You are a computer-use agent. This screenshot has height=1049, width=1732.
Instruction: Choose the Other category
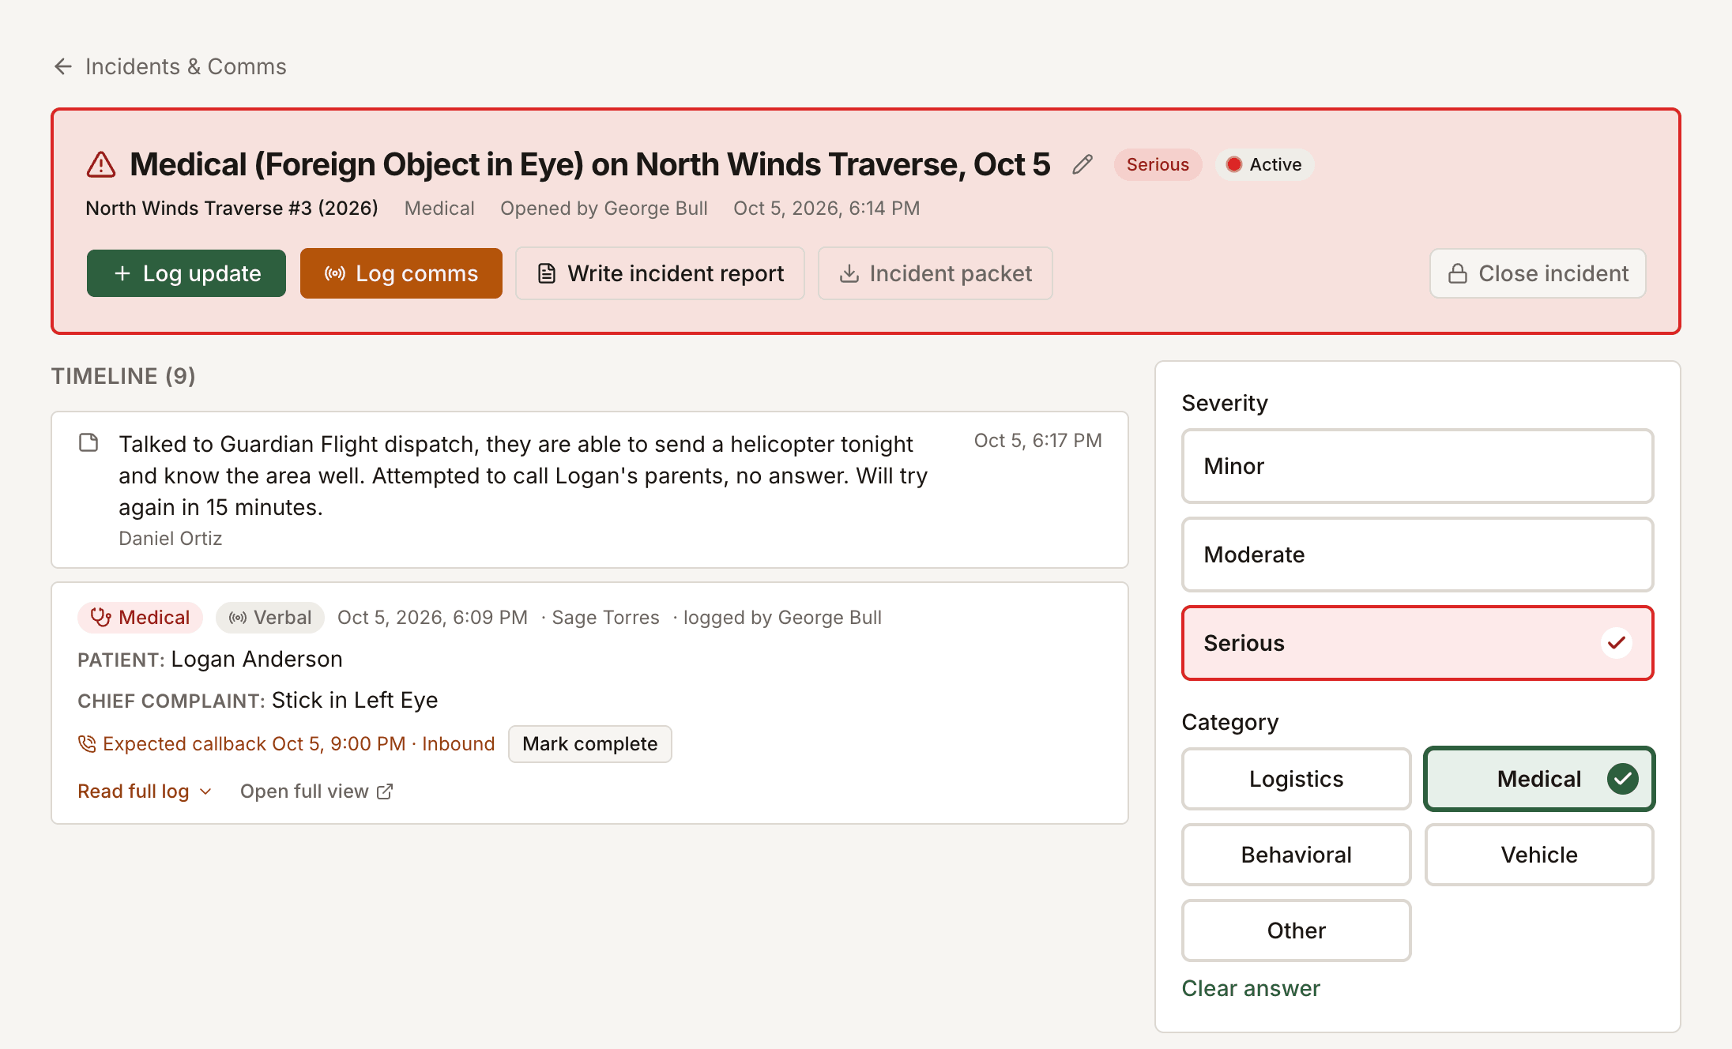point(1297,931)
